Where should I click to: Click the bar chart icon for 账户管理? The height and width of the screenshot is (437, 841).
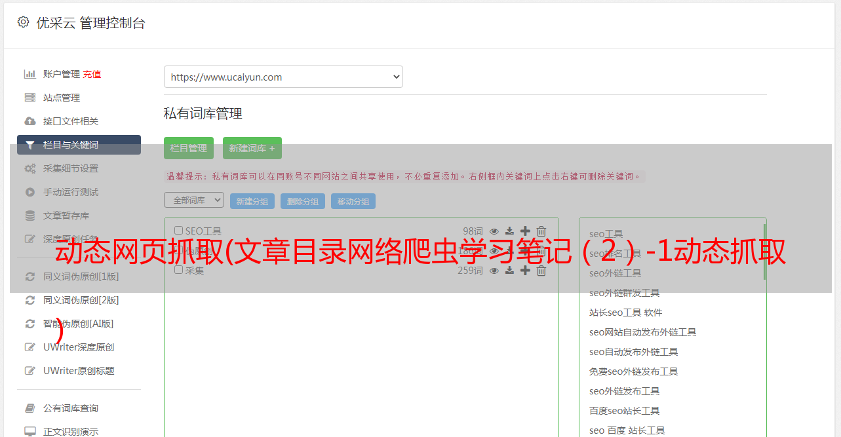point(30,74)
